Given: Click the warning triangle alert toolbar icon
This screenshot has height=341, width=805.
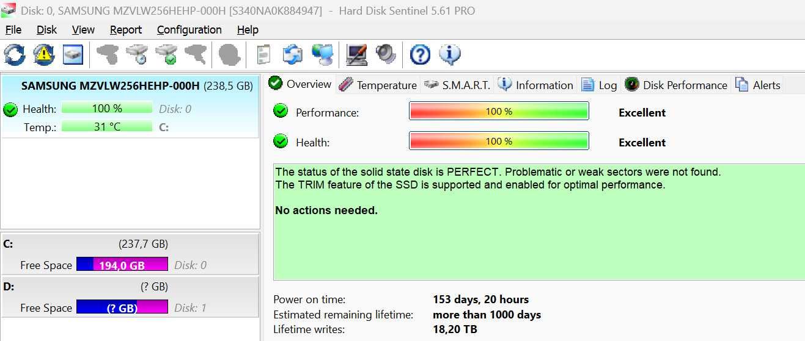Looking at the screenshot, I should [x=44, y=55].
